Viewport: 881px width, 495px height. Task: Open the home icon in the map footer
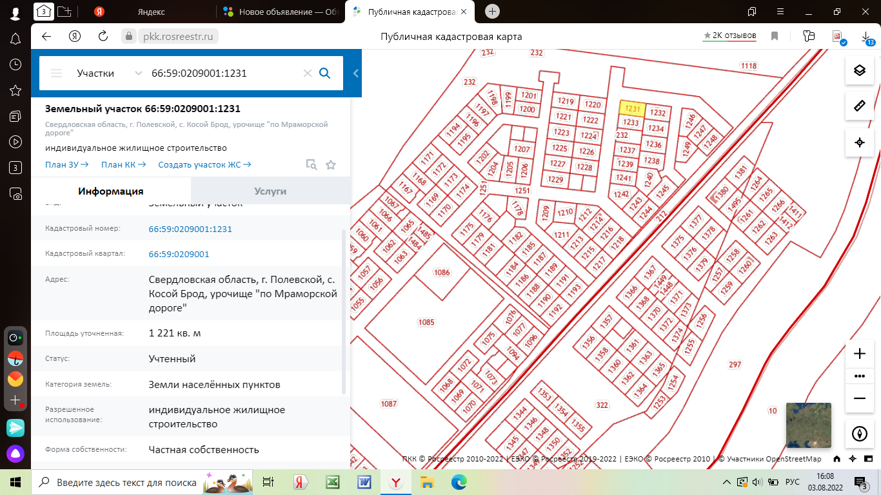[836, 459]
